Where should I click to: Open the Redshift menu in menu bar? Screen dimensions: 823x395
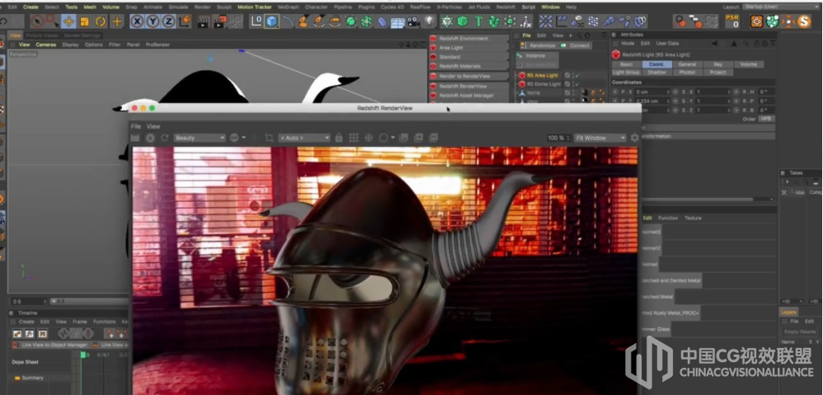click(506, 7)
